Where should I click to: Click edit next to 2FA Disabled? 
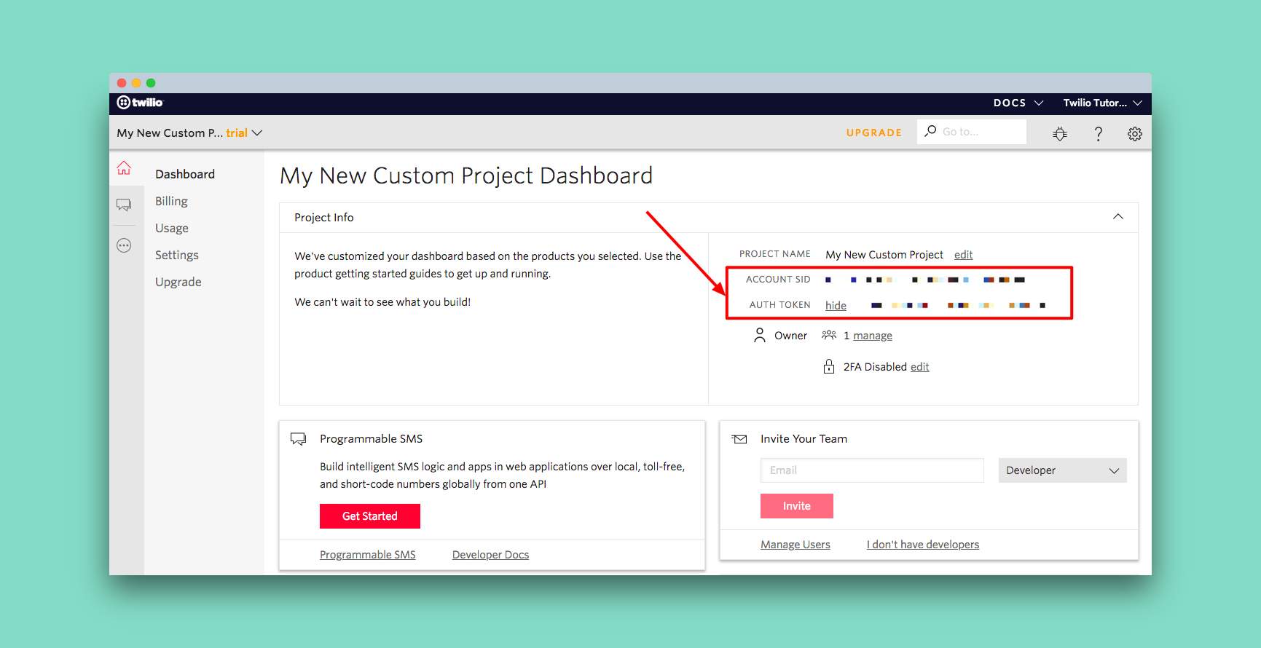(x=919, y=366)
